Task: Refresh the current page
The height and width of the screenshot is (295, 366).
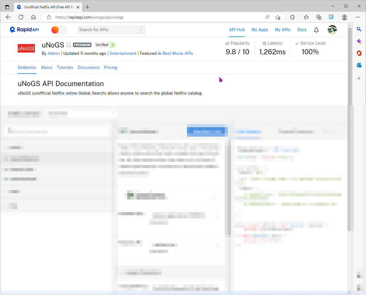Action: pos(21,17)
